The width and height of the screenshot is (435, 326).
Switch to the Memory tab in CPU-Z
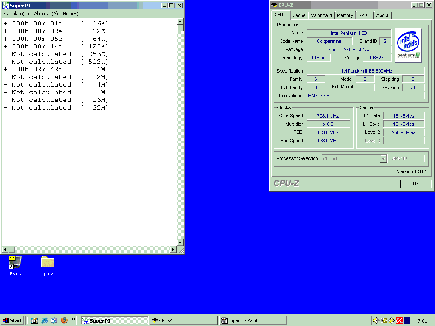click(x=345, y=16)
